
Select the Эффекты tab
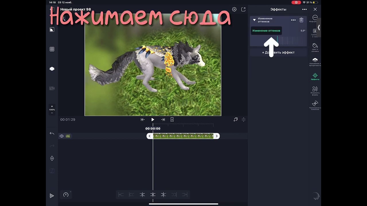[x=315, y=76]
